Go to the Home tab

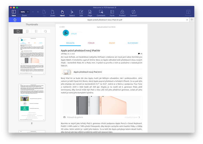pos(15,20)
